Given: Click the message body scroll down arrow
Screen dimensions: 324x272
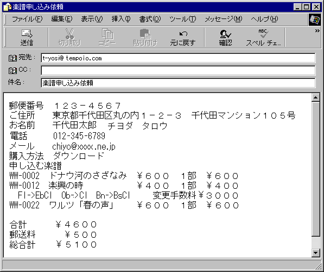Looking at the screenshot, I should pyautogui.click(x=316, y=253).
